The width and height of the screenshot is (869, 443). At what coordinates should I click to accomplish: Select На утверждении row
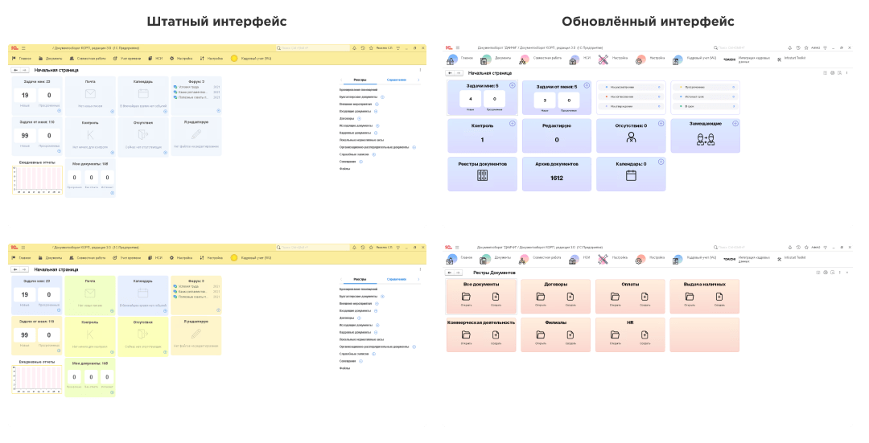631,106
